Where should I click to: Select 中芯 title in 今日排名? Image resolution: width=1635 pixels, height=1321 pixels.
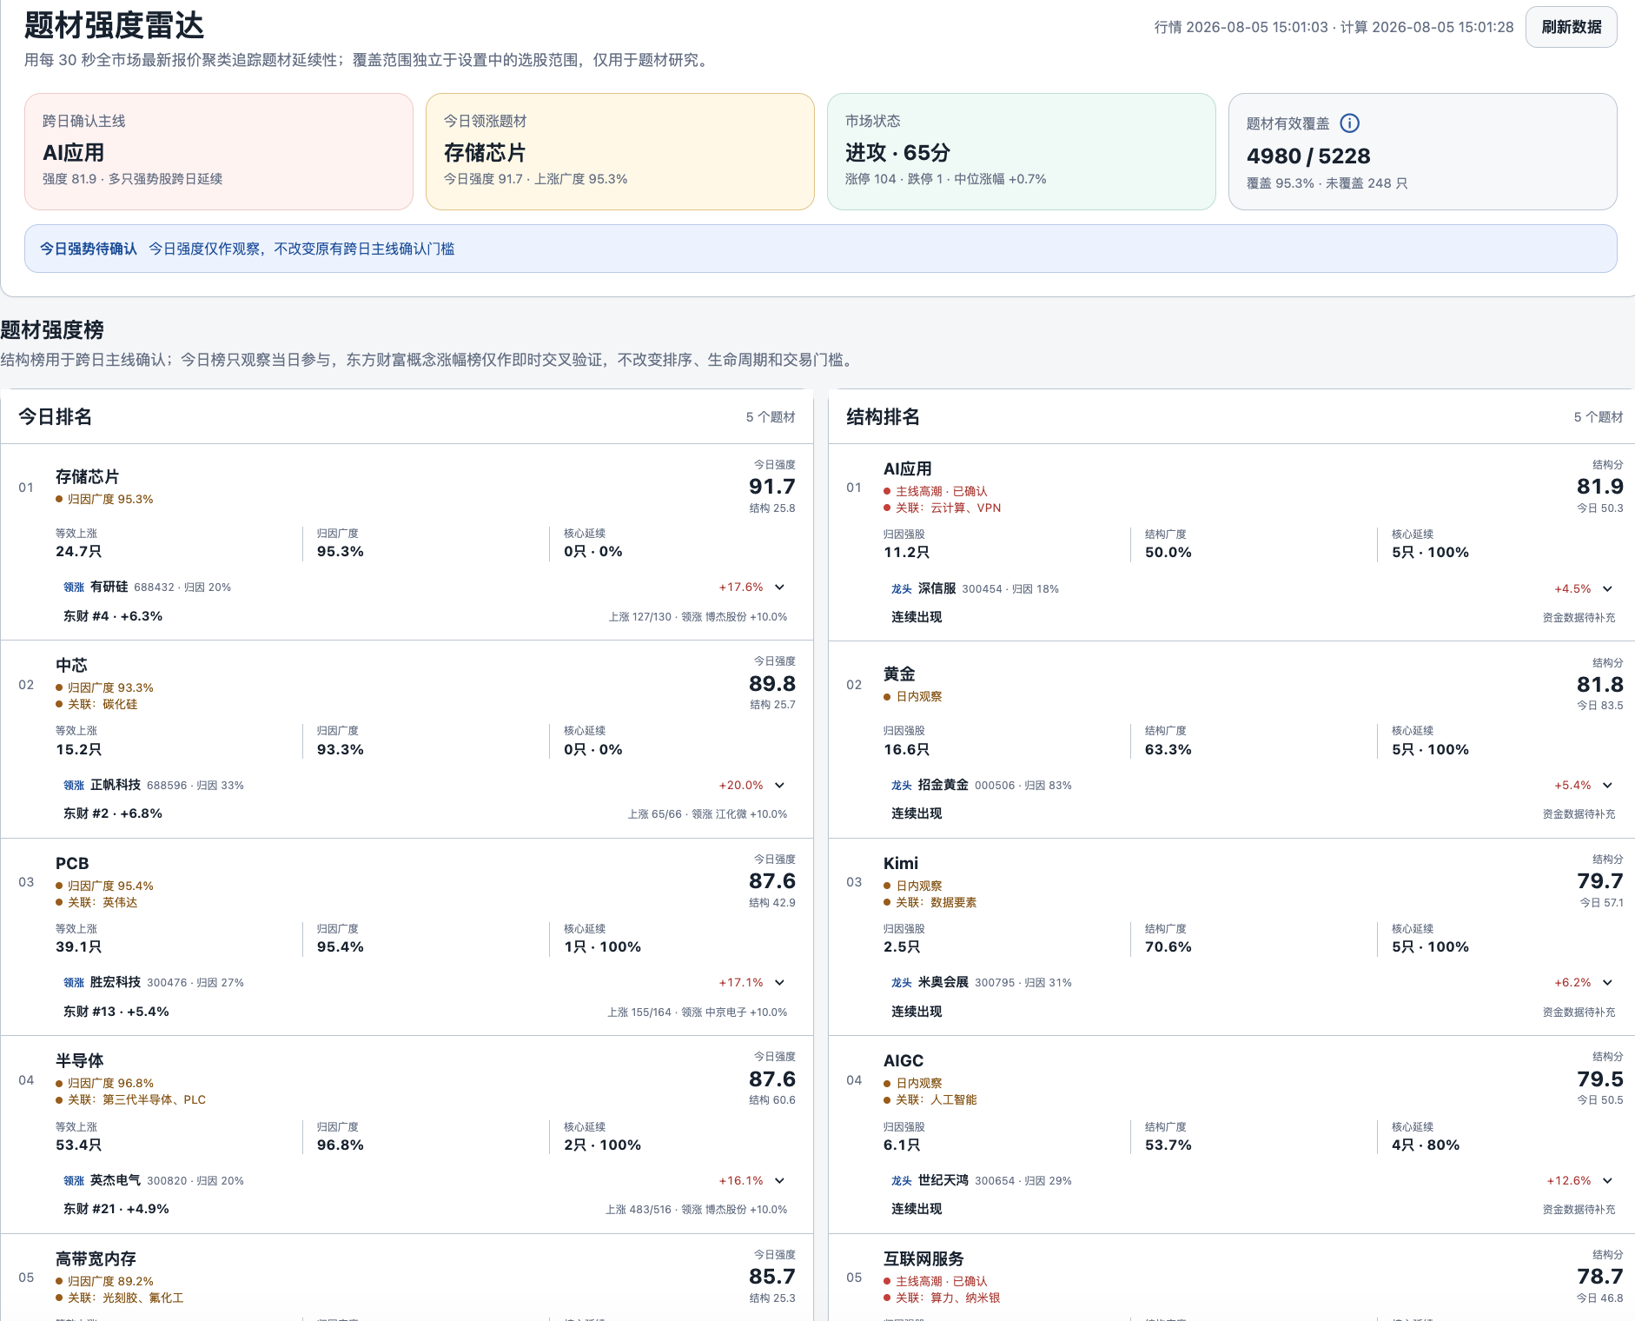tap(71, 665)
